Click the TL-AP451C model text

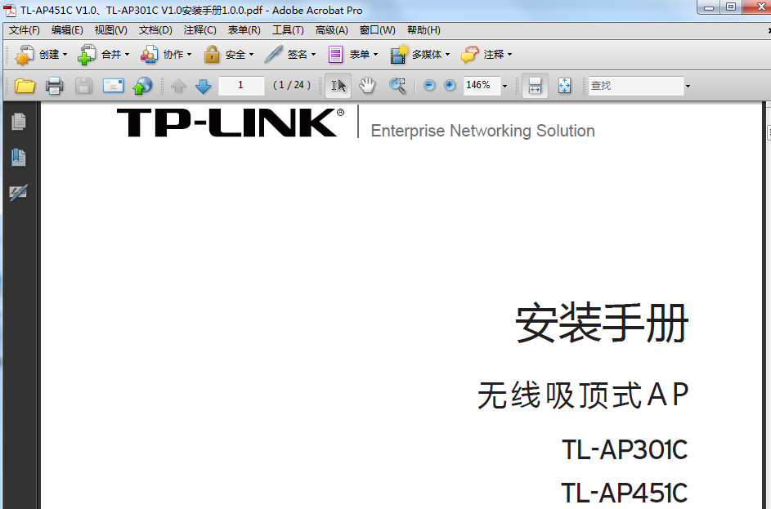pos(625,493)
